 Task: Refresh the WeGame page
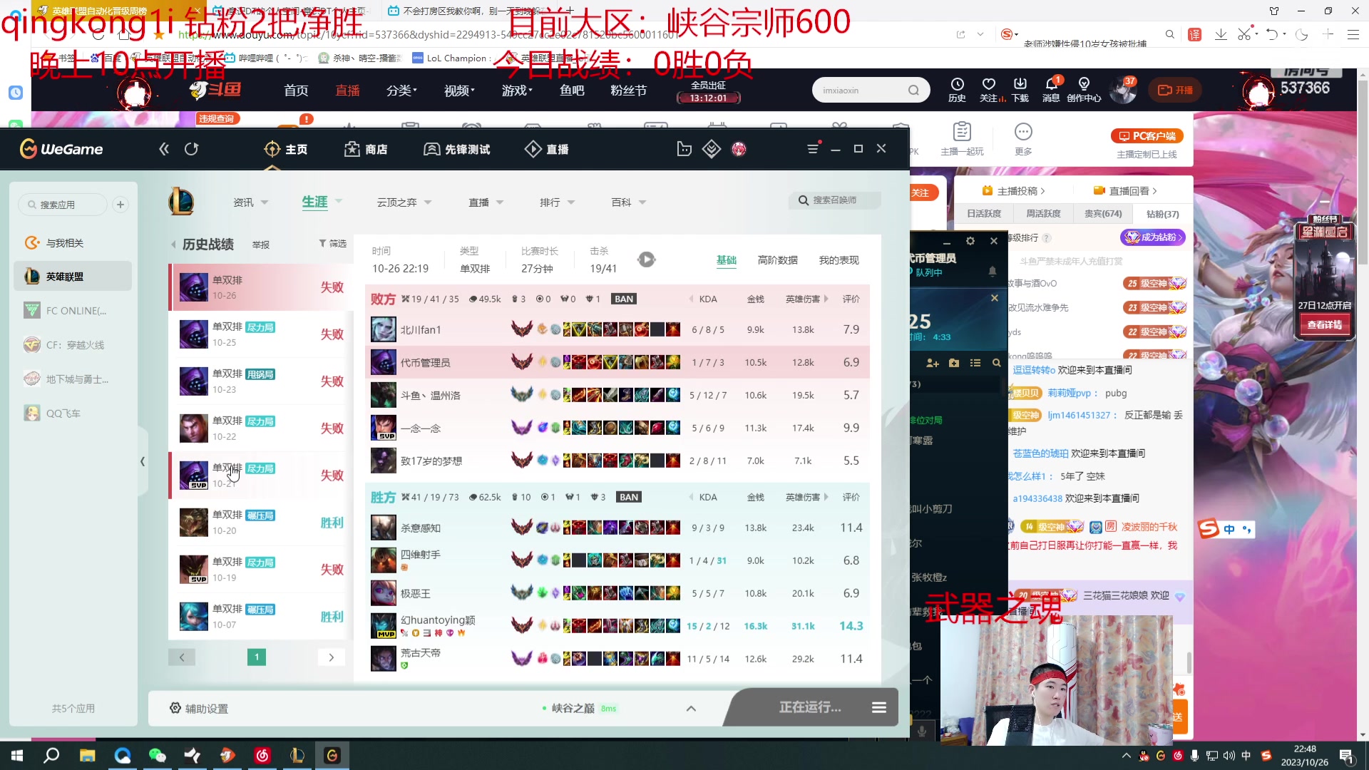(x=191, y=149)
